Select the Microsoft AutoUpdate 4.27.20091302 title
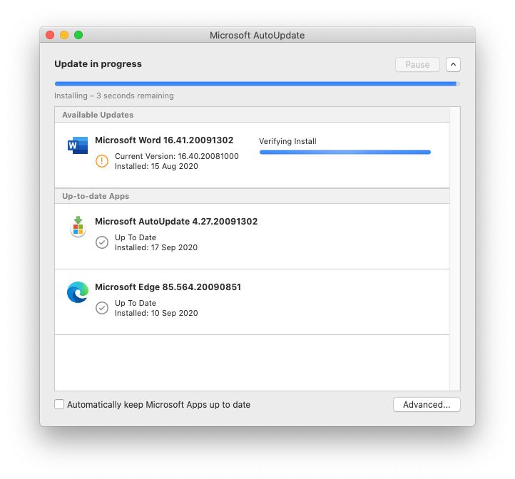The height and width of the screenshot is (479, 515). coord(176,221)
